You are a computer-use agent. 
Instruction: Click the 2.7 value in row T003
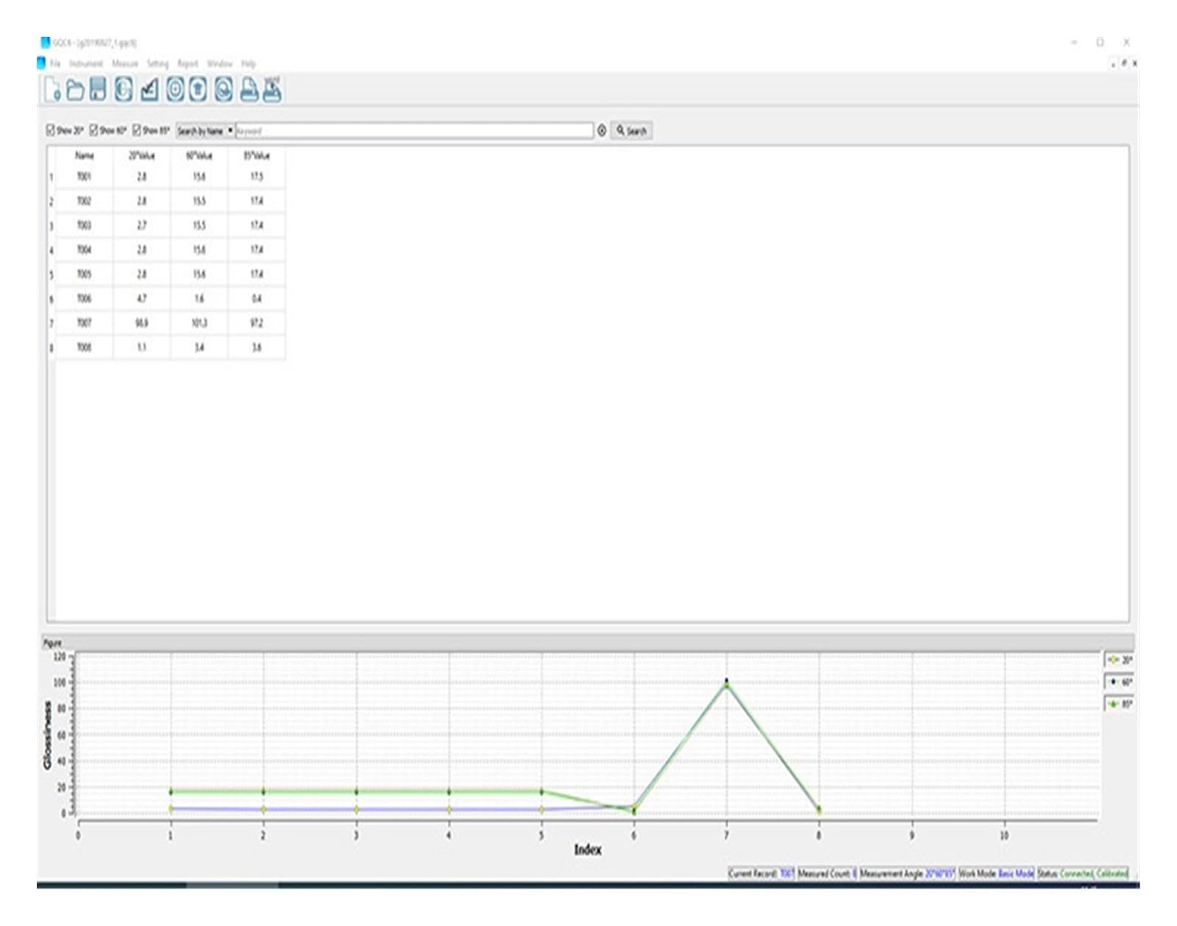[141, 225]
